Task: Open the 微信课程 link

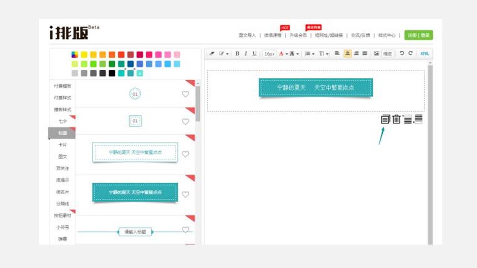Action: click(273, 35)
